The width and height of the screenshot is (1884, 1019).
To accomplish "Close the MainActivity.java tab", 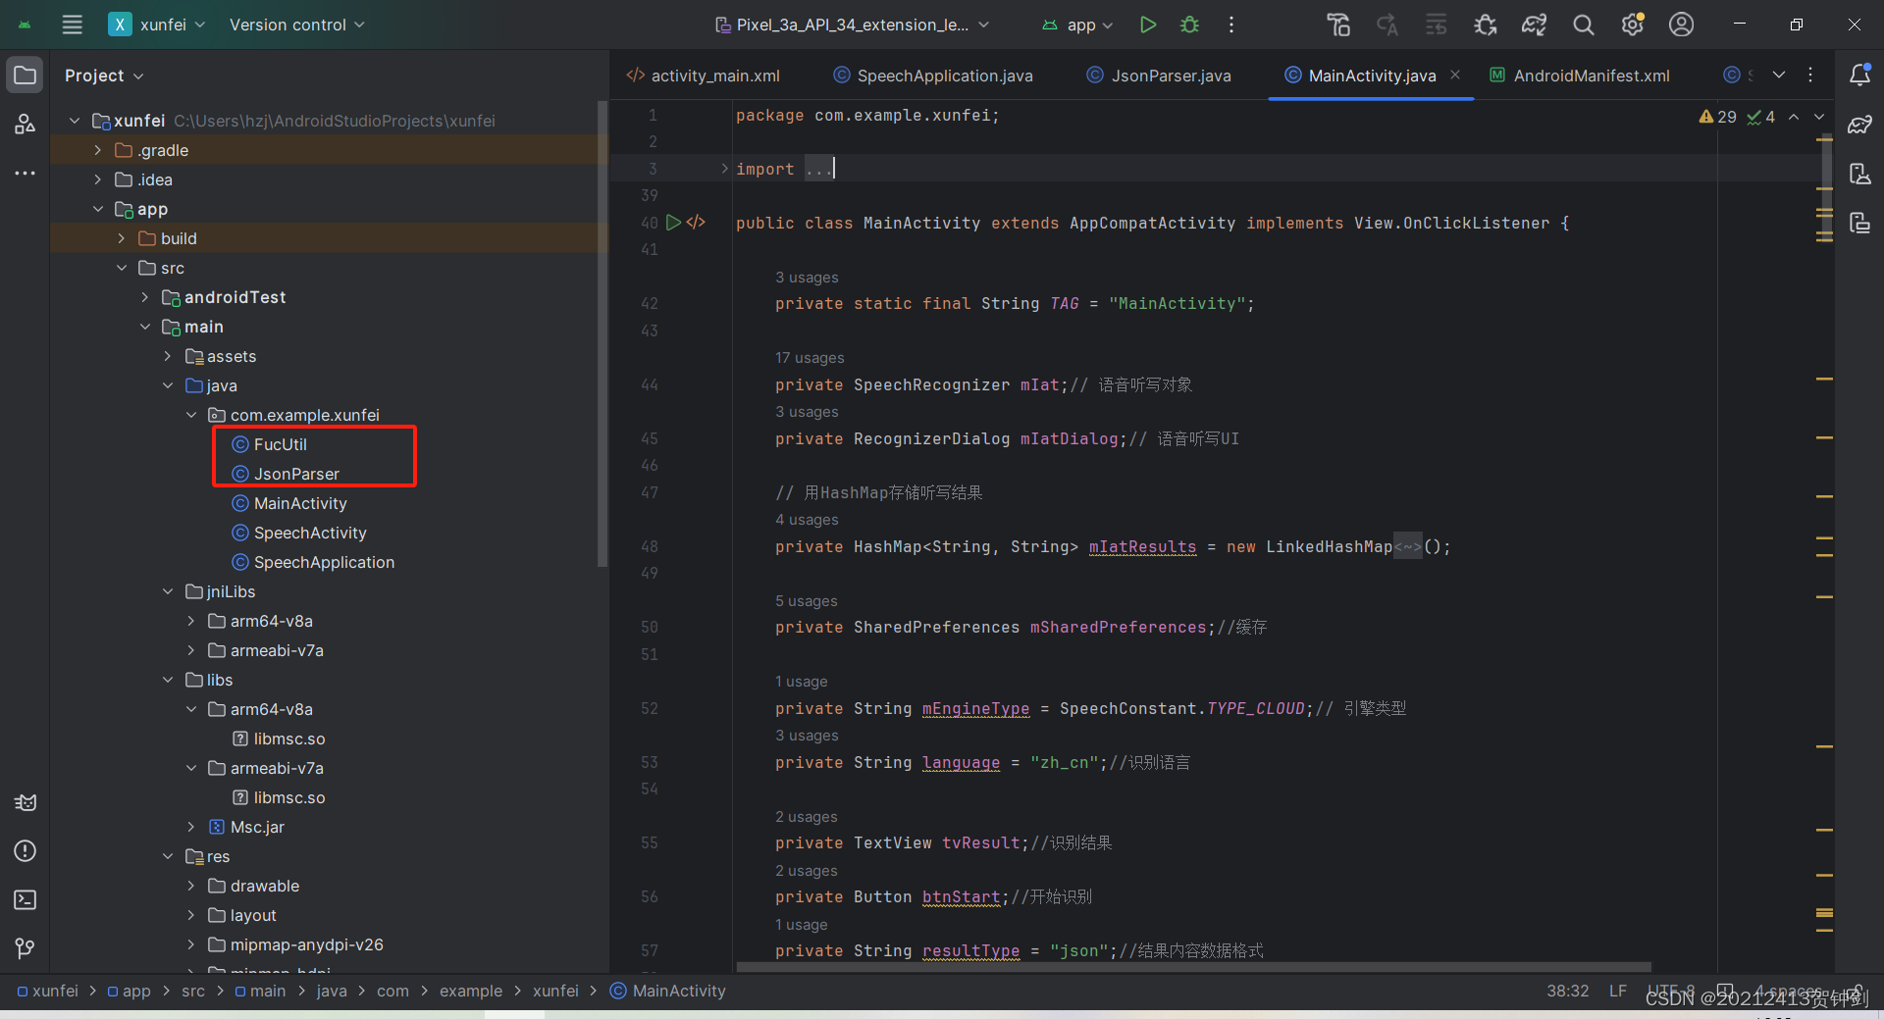I will (1455, 75).
